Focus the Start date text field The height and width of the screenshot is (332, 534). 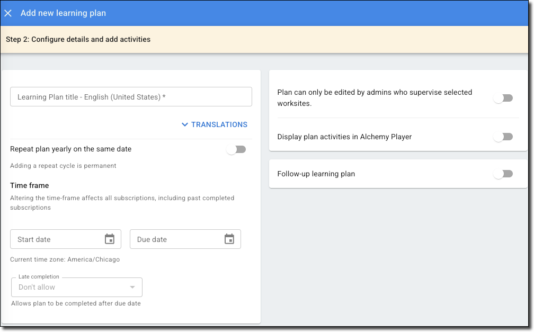coord(56,239)
